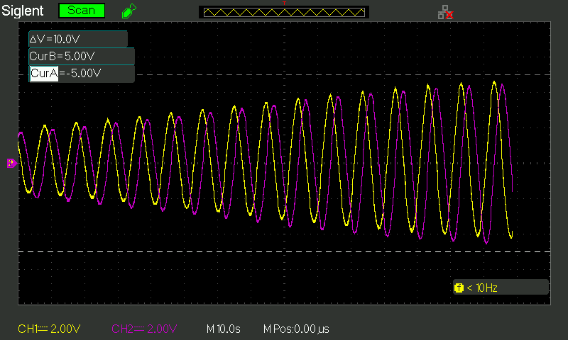The image size is (568, 340).
Task: Click the channel 2 ground level marker
Action: click(x=11, y=164)
